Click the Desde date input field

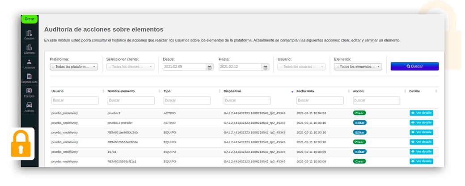(x=185, y=67)
